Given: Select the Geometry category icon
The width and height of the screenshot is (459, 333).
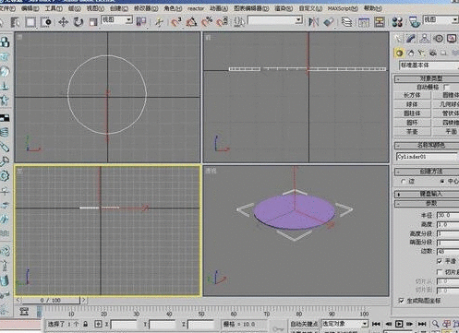Looking at the screenshot, I should coord(399,53).
